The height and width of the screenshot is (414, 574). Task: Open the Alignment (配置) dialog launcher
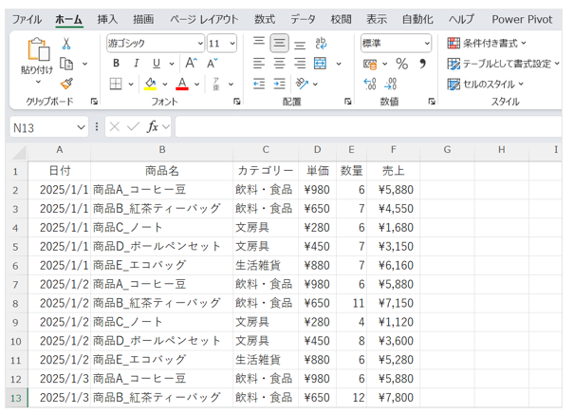[x=348, y=102]
